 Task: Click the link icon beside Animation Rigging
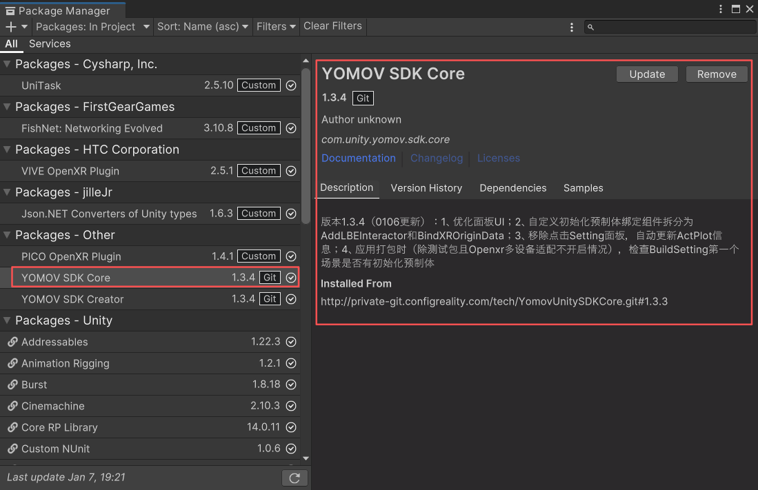[x=12, y=363]
